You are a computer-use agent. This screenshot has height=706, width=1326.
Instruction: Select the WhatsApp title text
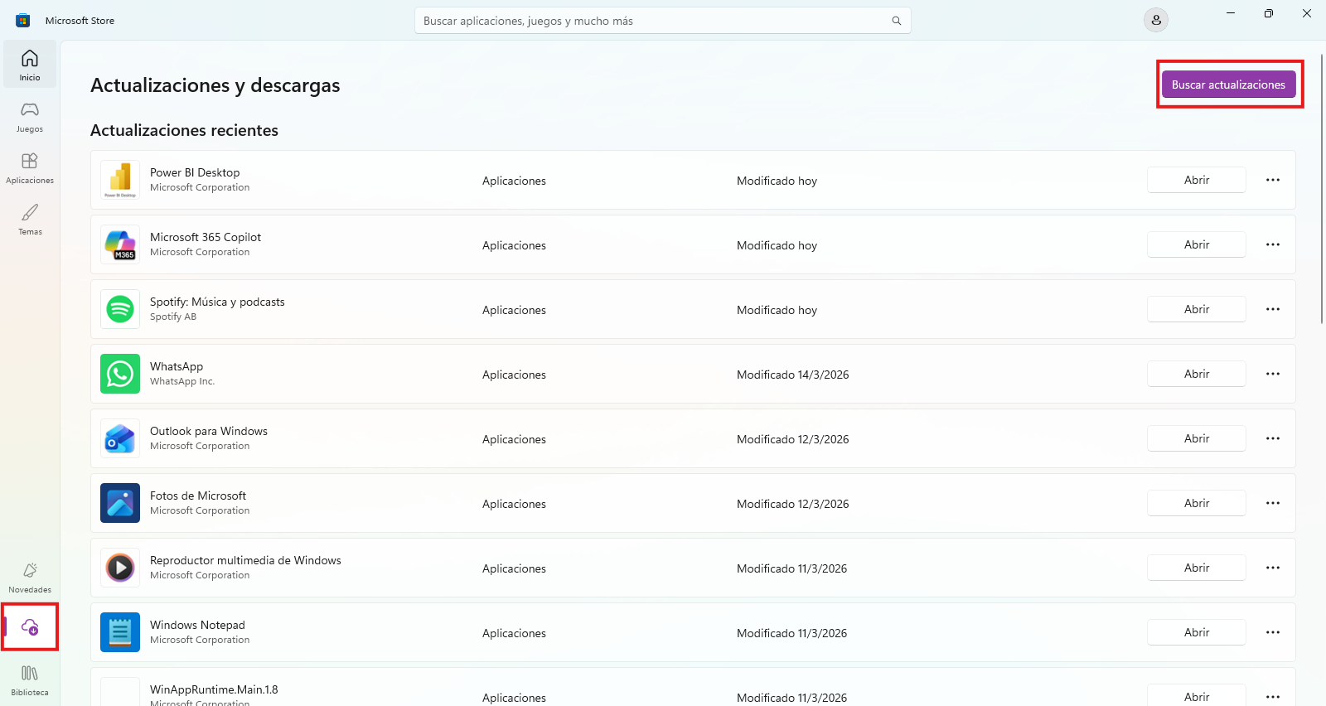click(177, 366)
